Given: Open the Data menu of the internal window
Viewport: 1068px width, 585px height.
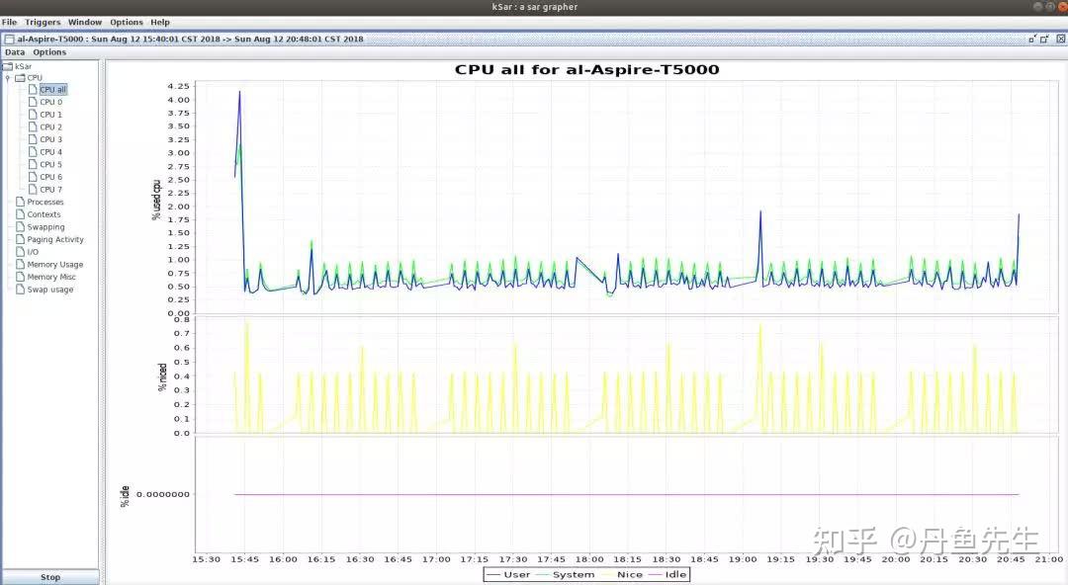Looking at the screenshot, I should 15,51.
